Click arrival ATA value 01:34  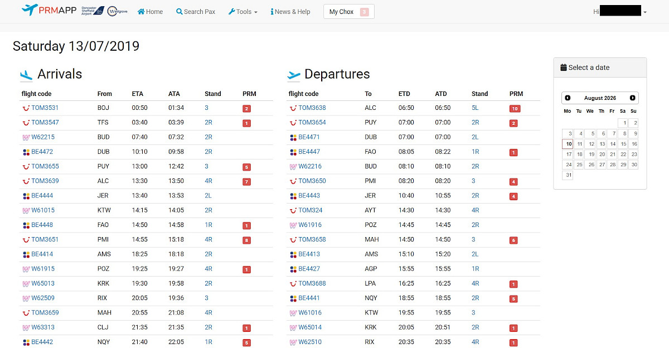click(x=176, y=108)
